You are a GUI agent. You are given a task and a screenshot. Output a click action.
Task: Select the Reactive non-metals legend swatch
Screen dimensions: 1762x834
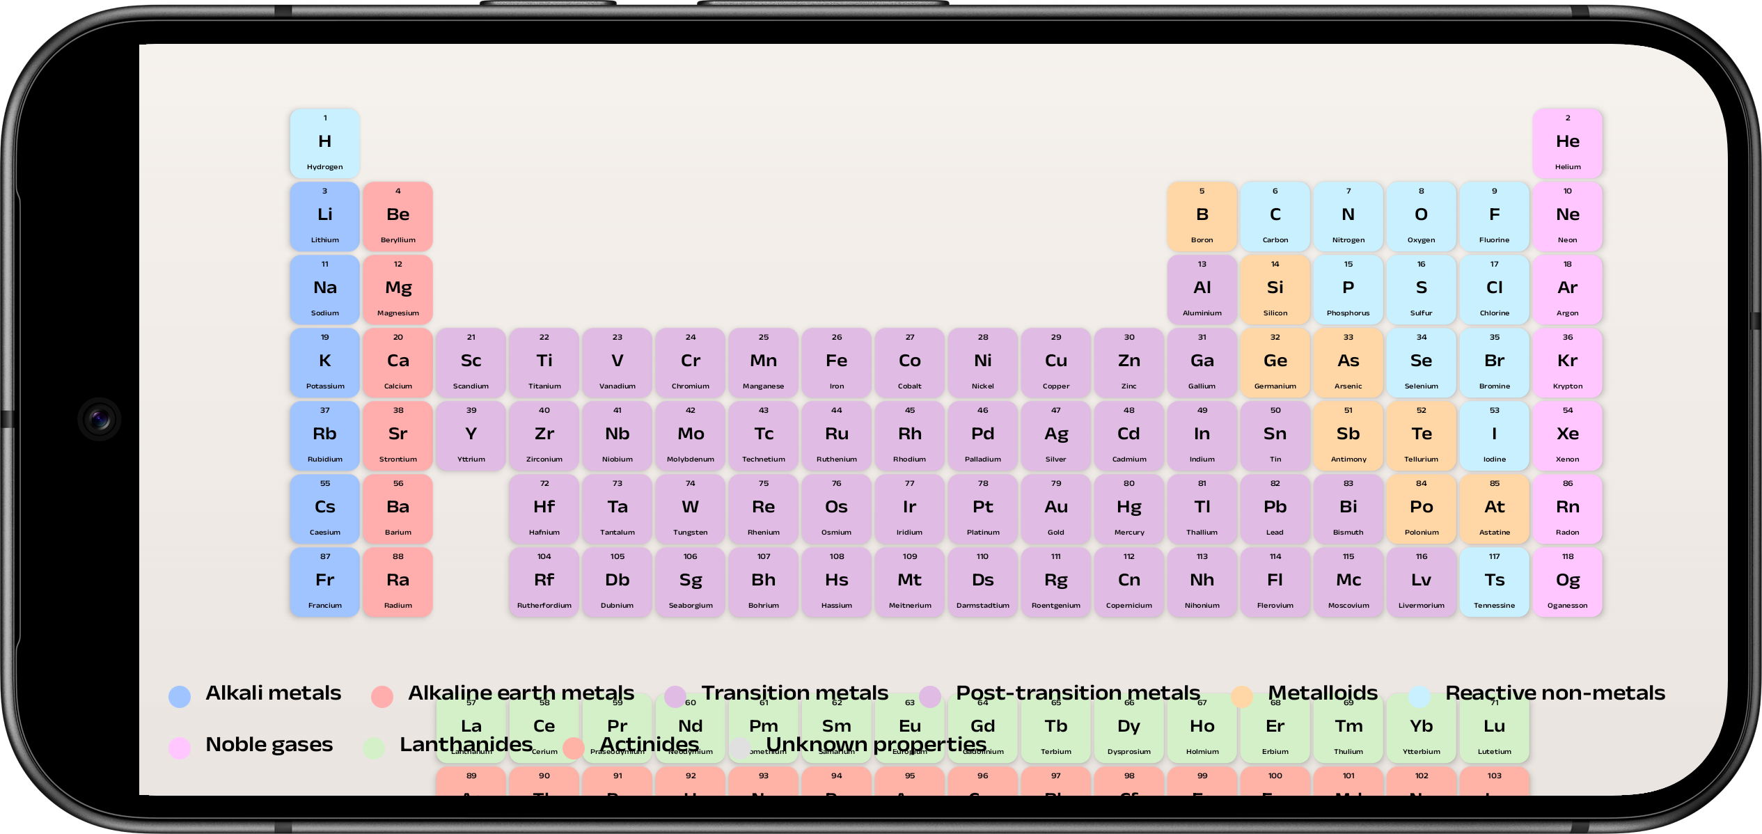(1419, 696)
